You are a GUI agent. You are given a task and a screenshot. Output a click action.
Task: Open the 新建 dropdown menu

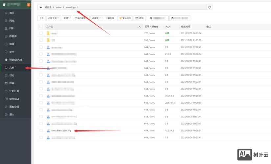tap(67, 18)
